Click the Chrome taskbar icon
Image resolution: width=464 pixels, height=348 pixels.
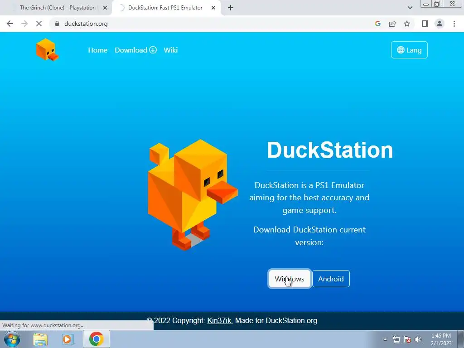[x=96, y=339]
